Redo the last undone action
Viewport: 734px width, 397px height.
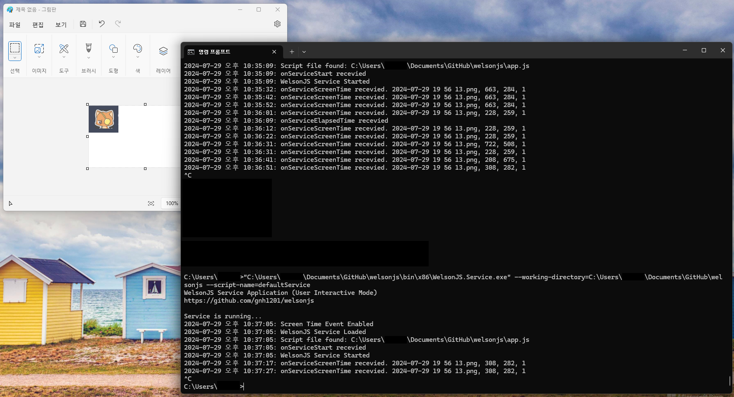coord(118,24)
